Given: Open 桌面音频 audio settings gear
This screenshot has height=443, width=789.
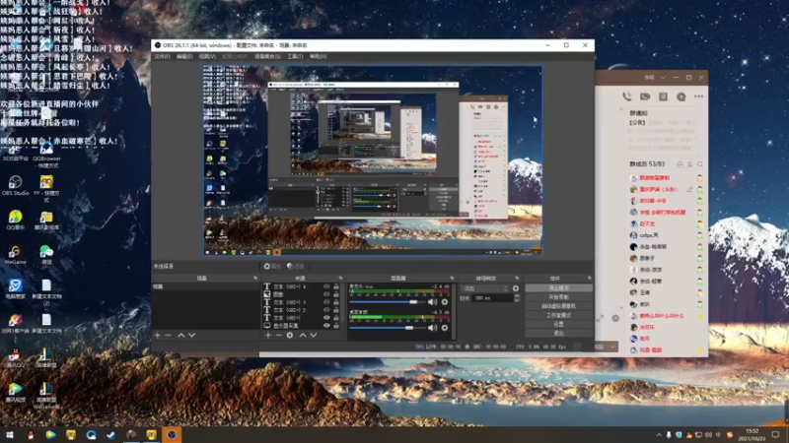Looking at the screenshot, I should pyautogui.click(x=445, y=328).
